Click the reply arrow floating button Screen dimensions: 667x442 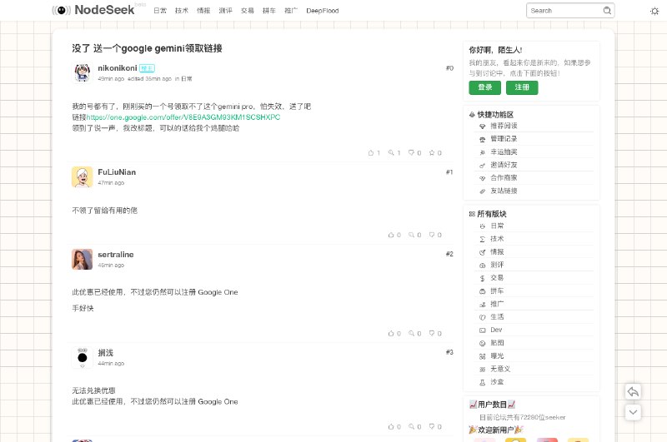pyautogui.click(x=633, y=391)
